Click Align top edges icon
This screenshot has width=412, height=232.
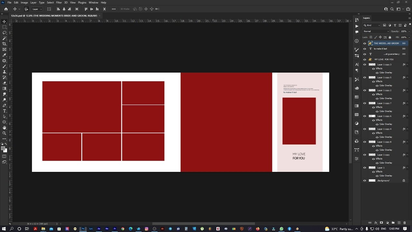tap(86, 9)
